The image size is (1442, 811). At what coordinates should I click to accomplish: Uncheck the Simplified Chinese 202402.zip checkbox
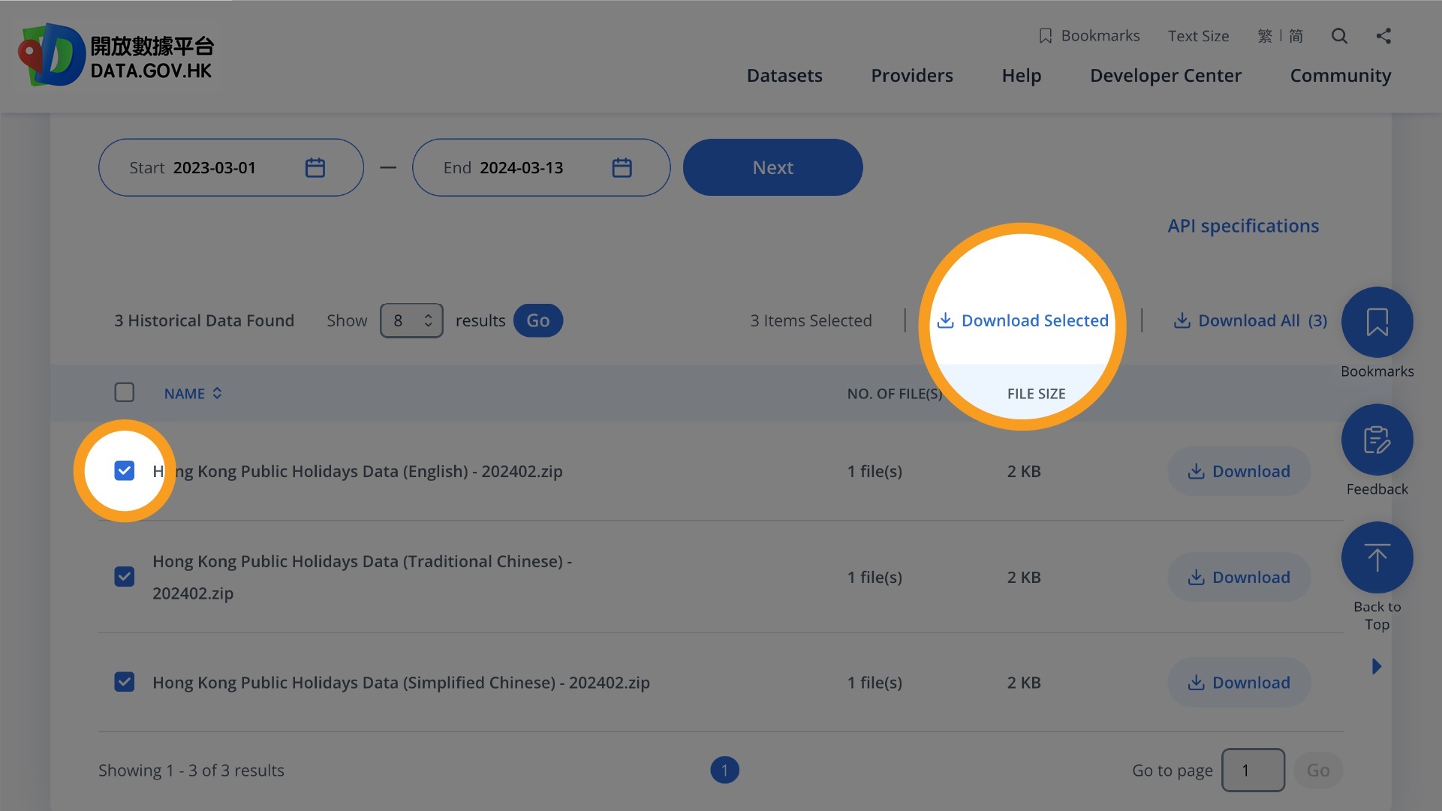125,682
